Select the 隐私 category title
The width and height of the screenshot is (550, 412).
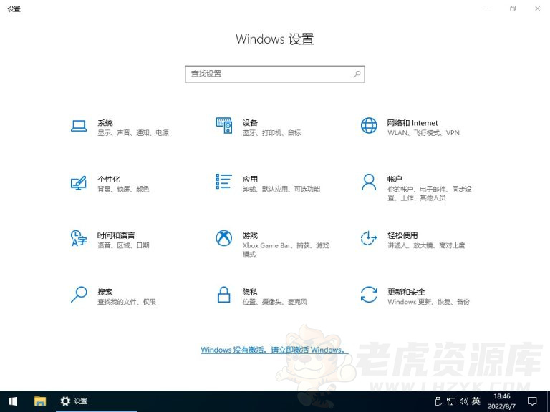coord(250,292)
